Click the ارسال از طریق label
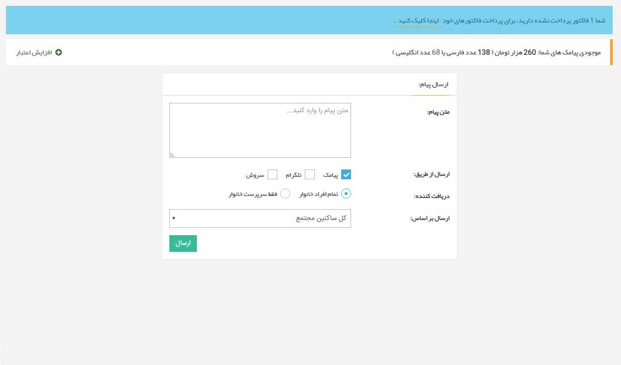 (432, 175)
